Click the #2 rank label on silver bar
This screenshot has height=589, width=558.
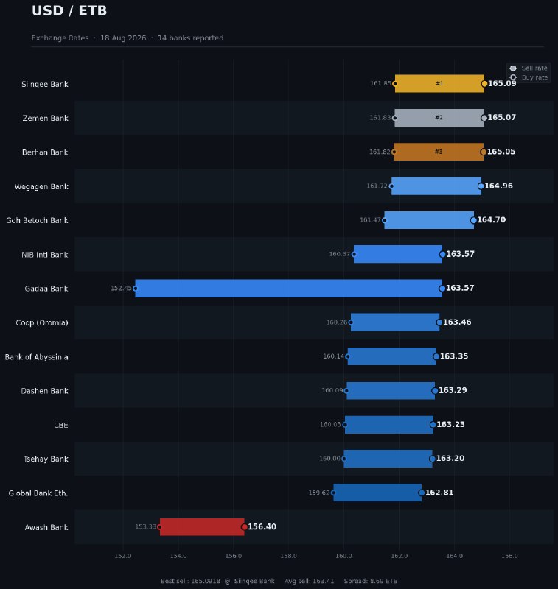click(439, 118)
